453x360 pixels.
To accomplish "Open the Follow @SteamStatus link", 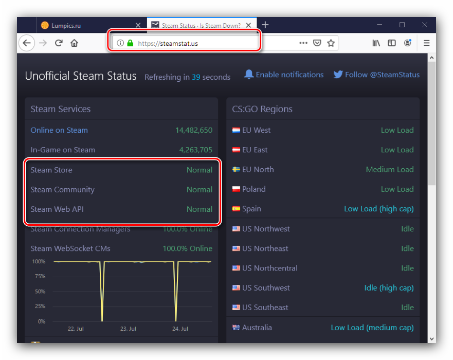I will click(x=376, y=75).
